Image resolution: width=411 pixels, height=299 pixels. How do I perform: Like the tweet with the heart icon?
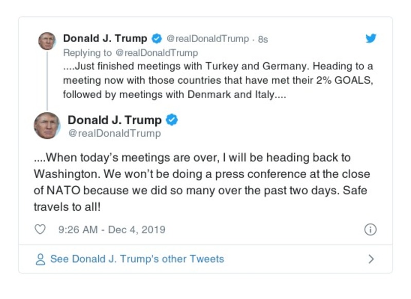pyautogui.click(x=40, y=229)
